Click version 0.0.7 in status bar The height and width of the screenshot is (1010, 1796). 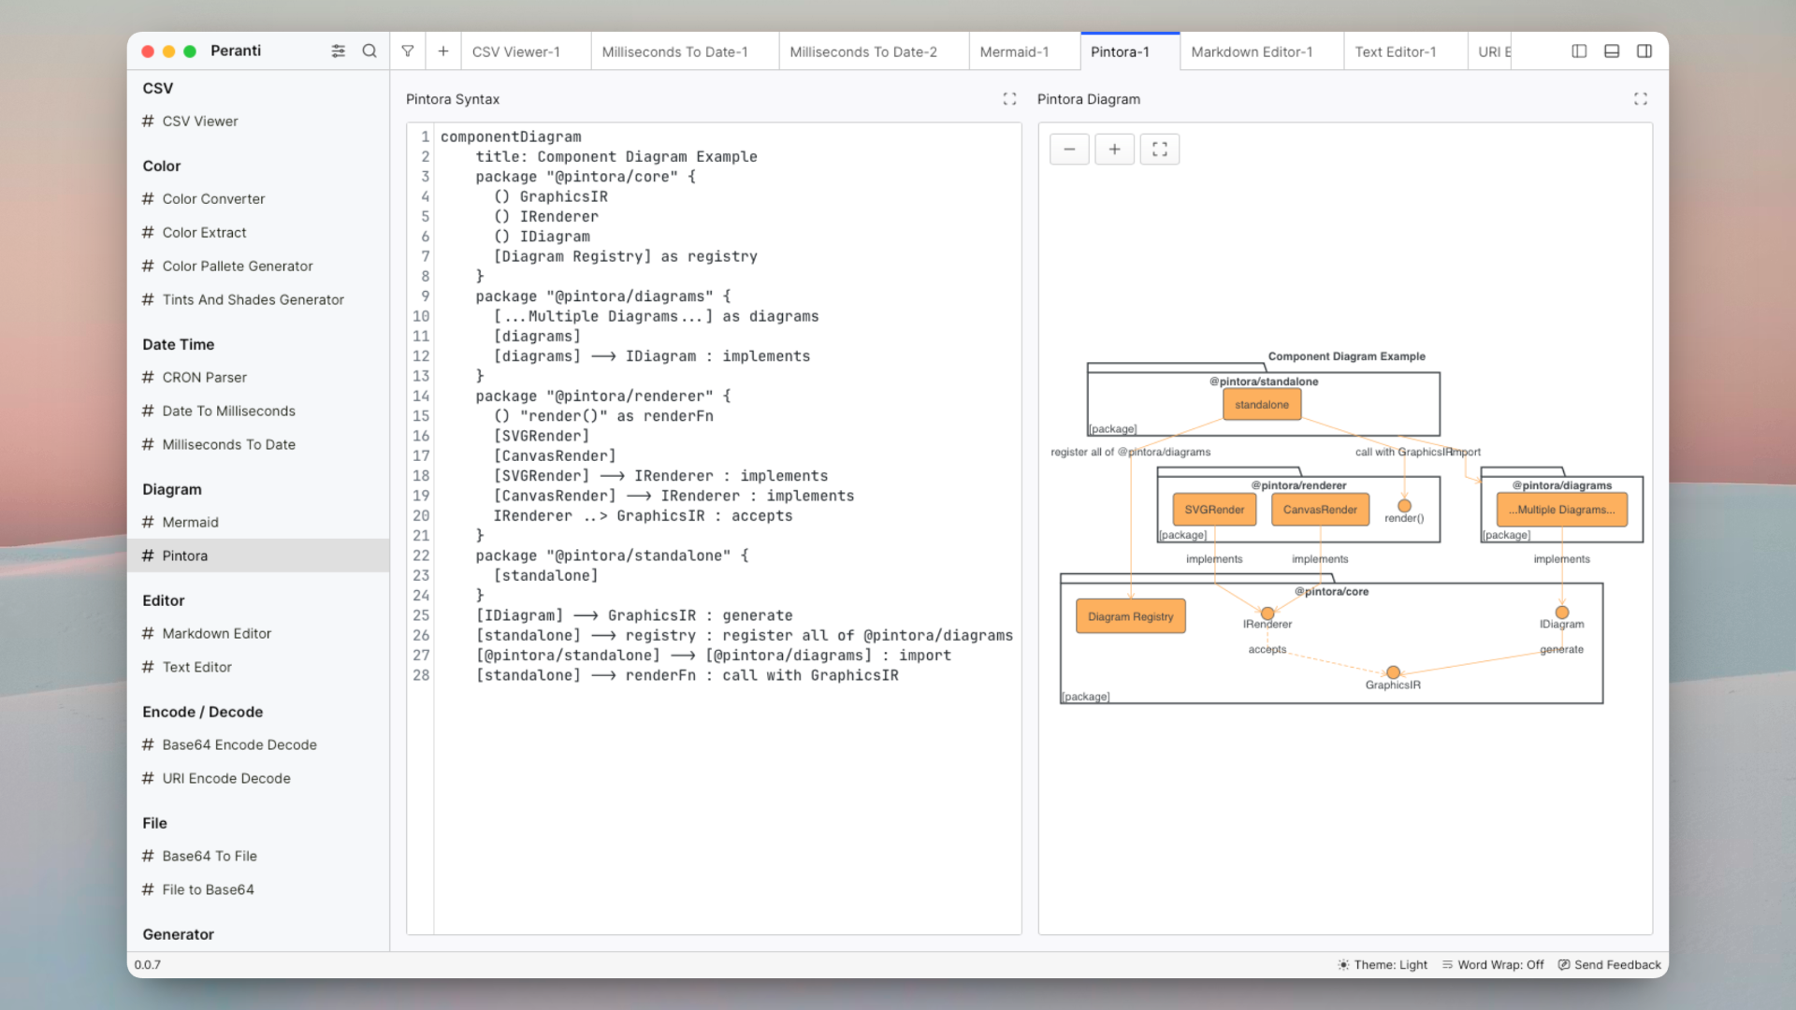(148, 965)
